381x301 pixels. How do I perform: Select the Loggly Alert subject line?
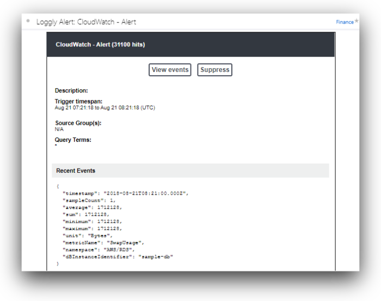click(x=86, y=22)
